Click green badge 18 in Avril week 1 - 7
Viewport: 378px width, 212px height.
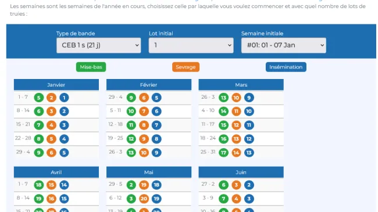[39, 185]
